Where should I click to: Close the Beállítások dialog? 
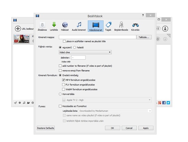point(151,15)
